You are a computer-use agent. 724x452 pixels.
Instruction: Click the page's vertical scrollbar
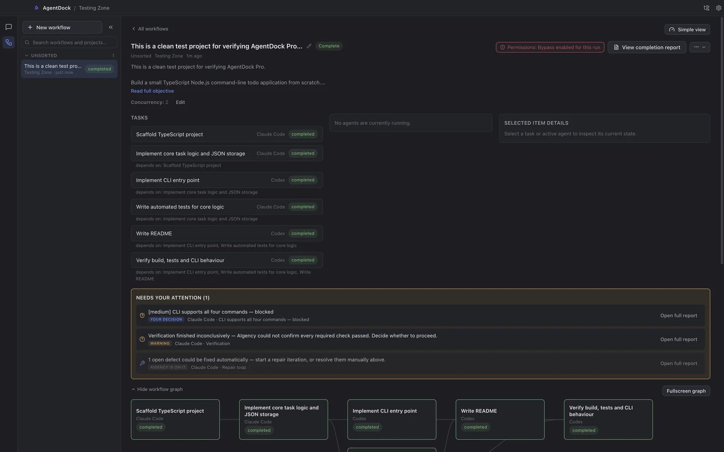pyautogui.click(x=722, y=141)
